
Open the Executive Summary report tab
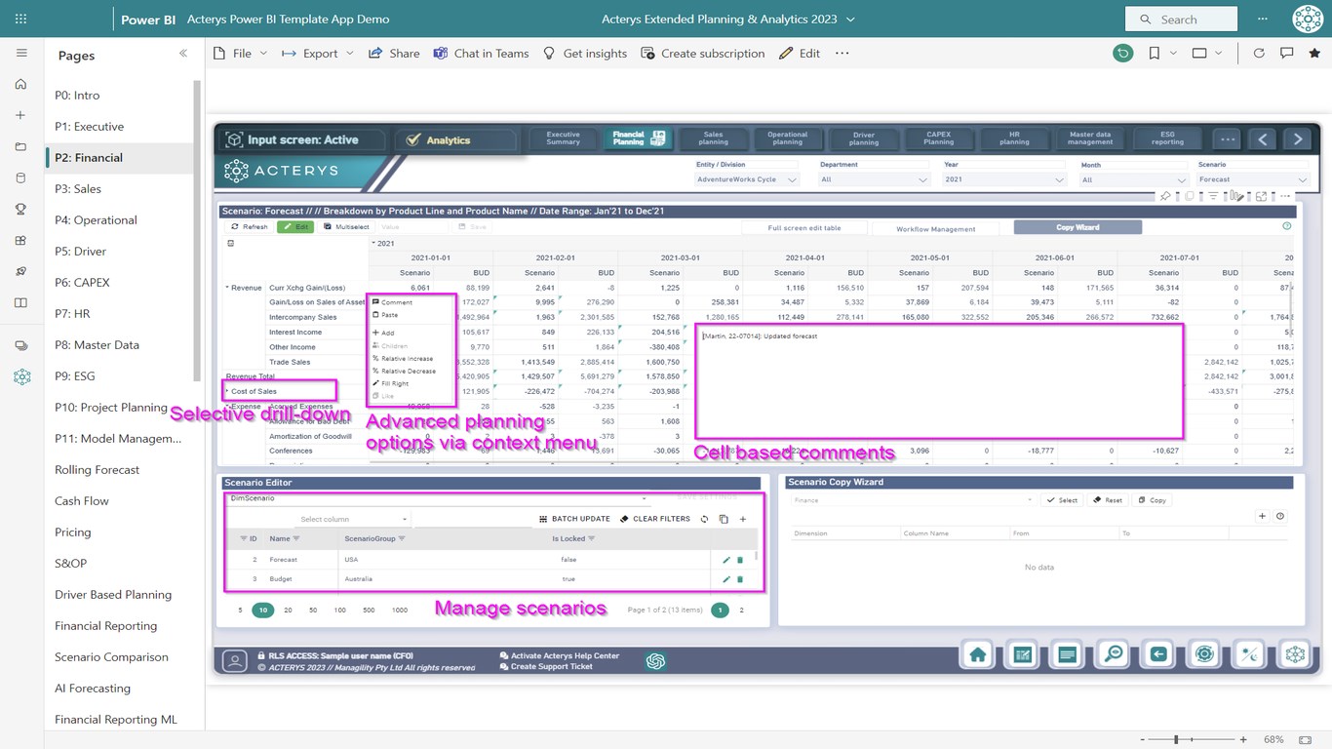coord(564,138)
